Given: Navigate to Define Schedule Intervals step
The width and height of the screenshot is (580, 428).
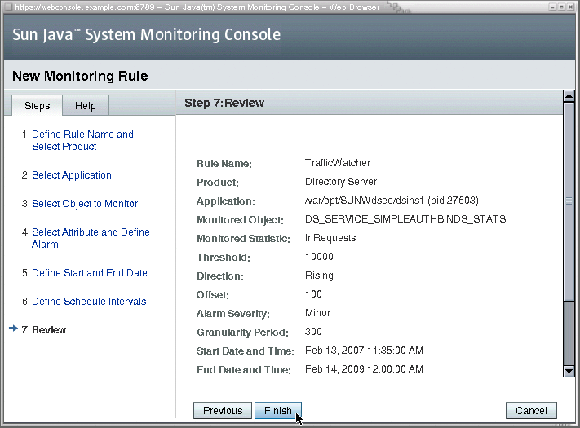Looking at the screenshot, I should pos(89,301).
